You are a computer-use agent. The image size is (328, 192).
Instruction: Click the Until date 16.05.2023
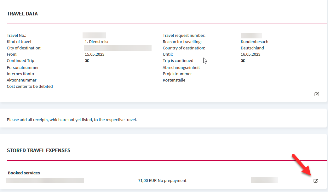(x=250, y=54)
